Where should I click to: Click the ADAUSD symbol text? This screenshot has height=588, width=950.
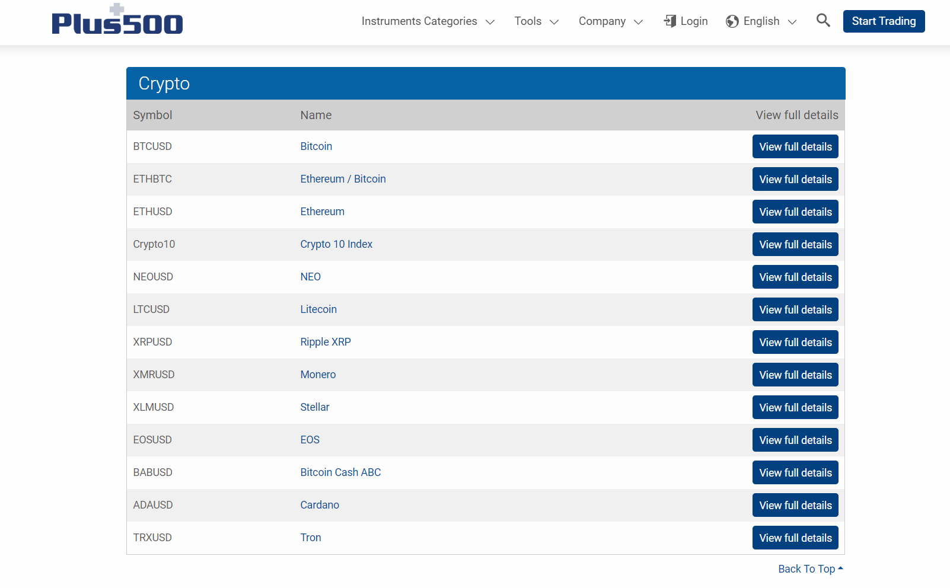[153, 505]
